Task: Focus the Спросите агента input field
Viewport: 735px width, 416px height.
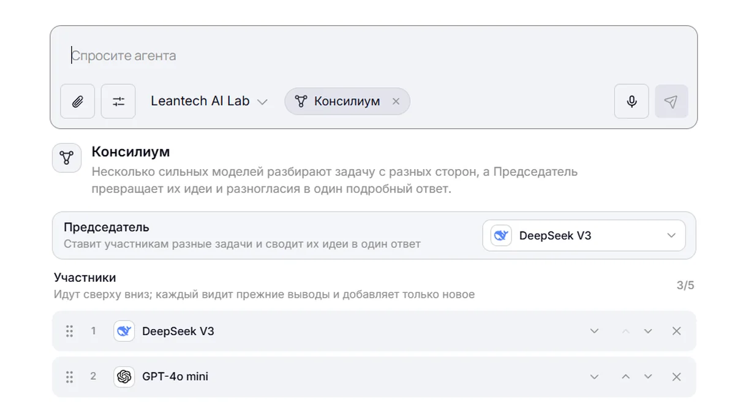Action: click(374, 56)
